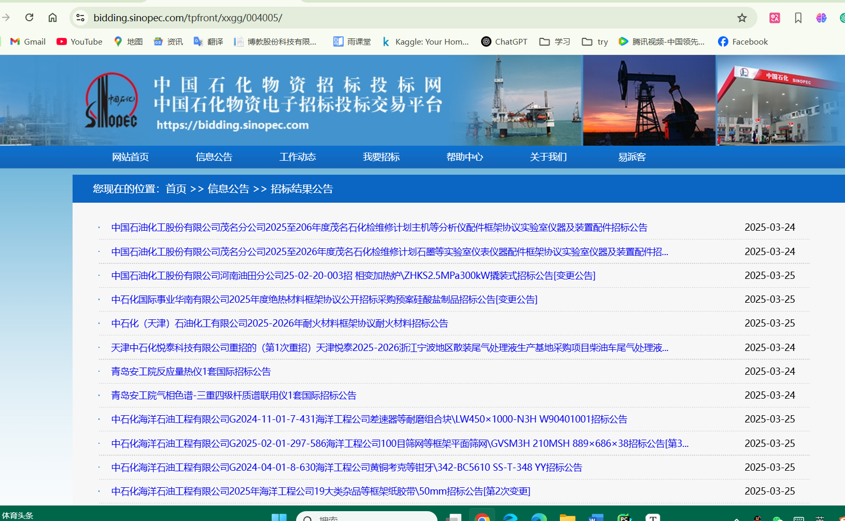This screenshot has width=845, height=521.
Task: Click date 2025-03-25 on 河南油田分公司 row
Action: click(770, 276)
